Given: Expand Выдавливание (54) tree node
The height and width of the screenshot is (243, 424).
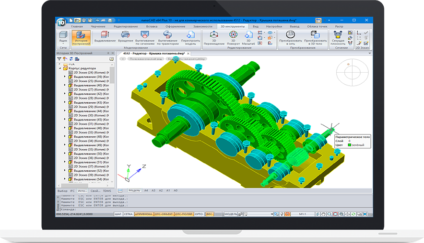Looking at the screenshot, I should 65,179.
